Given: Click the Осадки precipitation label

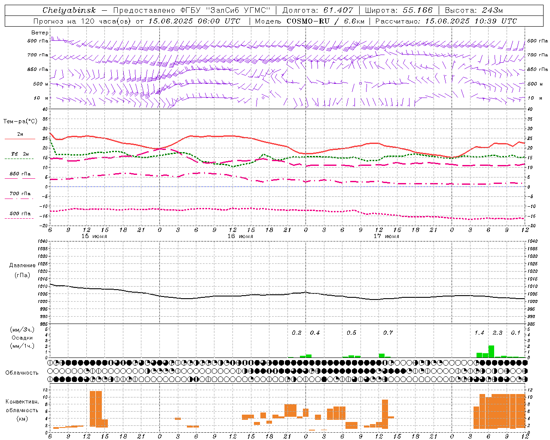Looking at the screenshot, I should pyautogui.click(x=22, y=338).
